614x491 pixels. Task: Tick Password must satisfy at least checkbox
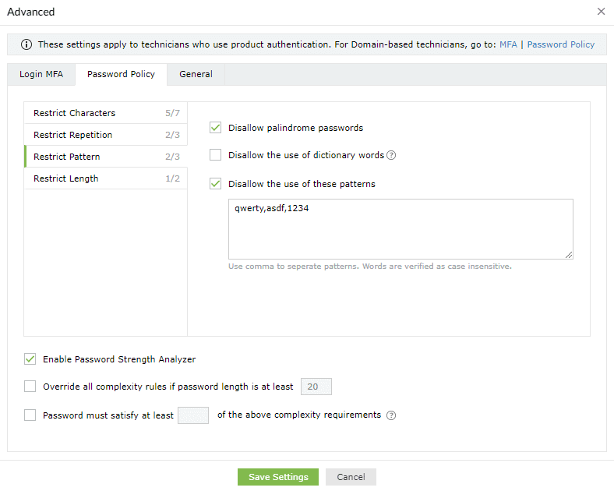click(30, 415)
